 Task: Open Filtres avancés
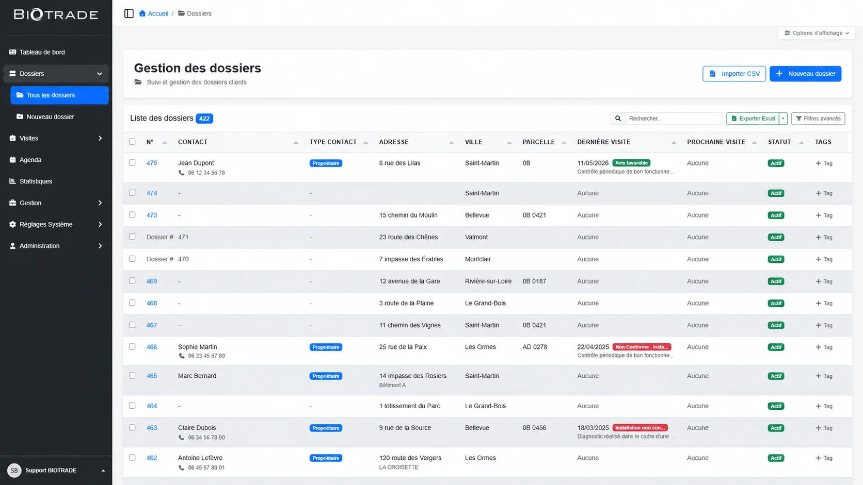(x=818, y=119)
